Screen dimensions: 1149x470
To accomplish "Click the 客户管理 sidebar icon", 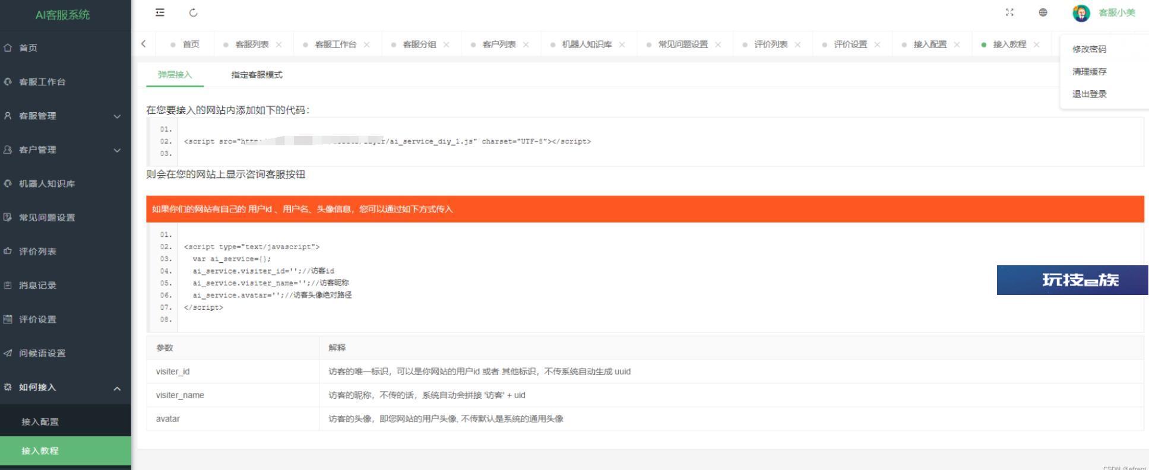I will pyautogui.click(x=8, y=150).
